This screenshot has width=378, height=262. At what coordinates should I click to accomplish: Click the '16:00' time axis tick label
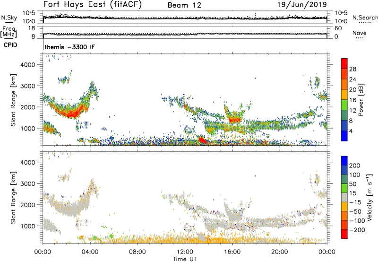coord(232,252)
